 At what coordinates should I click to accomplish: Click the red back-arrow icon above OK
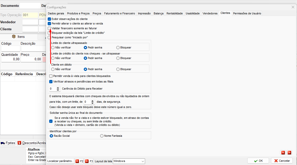coord(283,152)
